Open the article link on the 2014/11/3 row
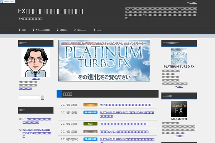Viewport: 215px width, 143px height. click(x=123, y=124)
